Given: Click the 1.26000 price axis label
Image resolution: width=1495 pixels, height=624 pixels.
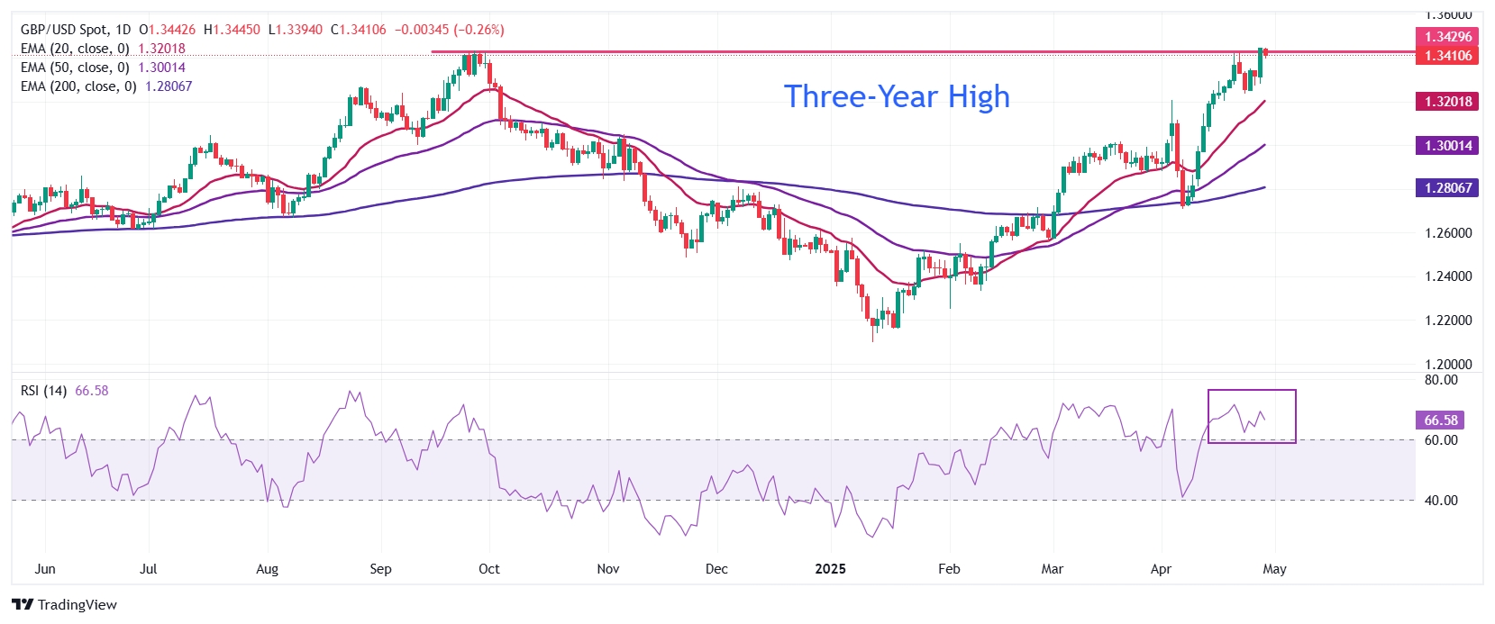Looking at the screenshot, I should [1448, 233].
